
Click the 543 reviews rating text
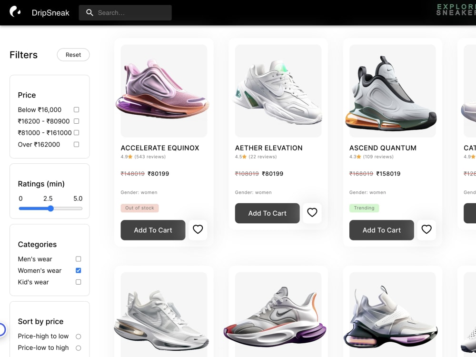click(150, 157)
